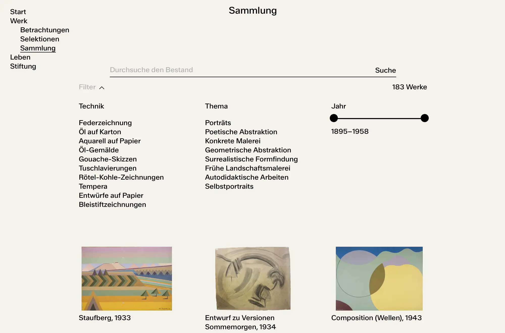
Task: Toggle the Tempera technique filter
Action: point(93,186)
